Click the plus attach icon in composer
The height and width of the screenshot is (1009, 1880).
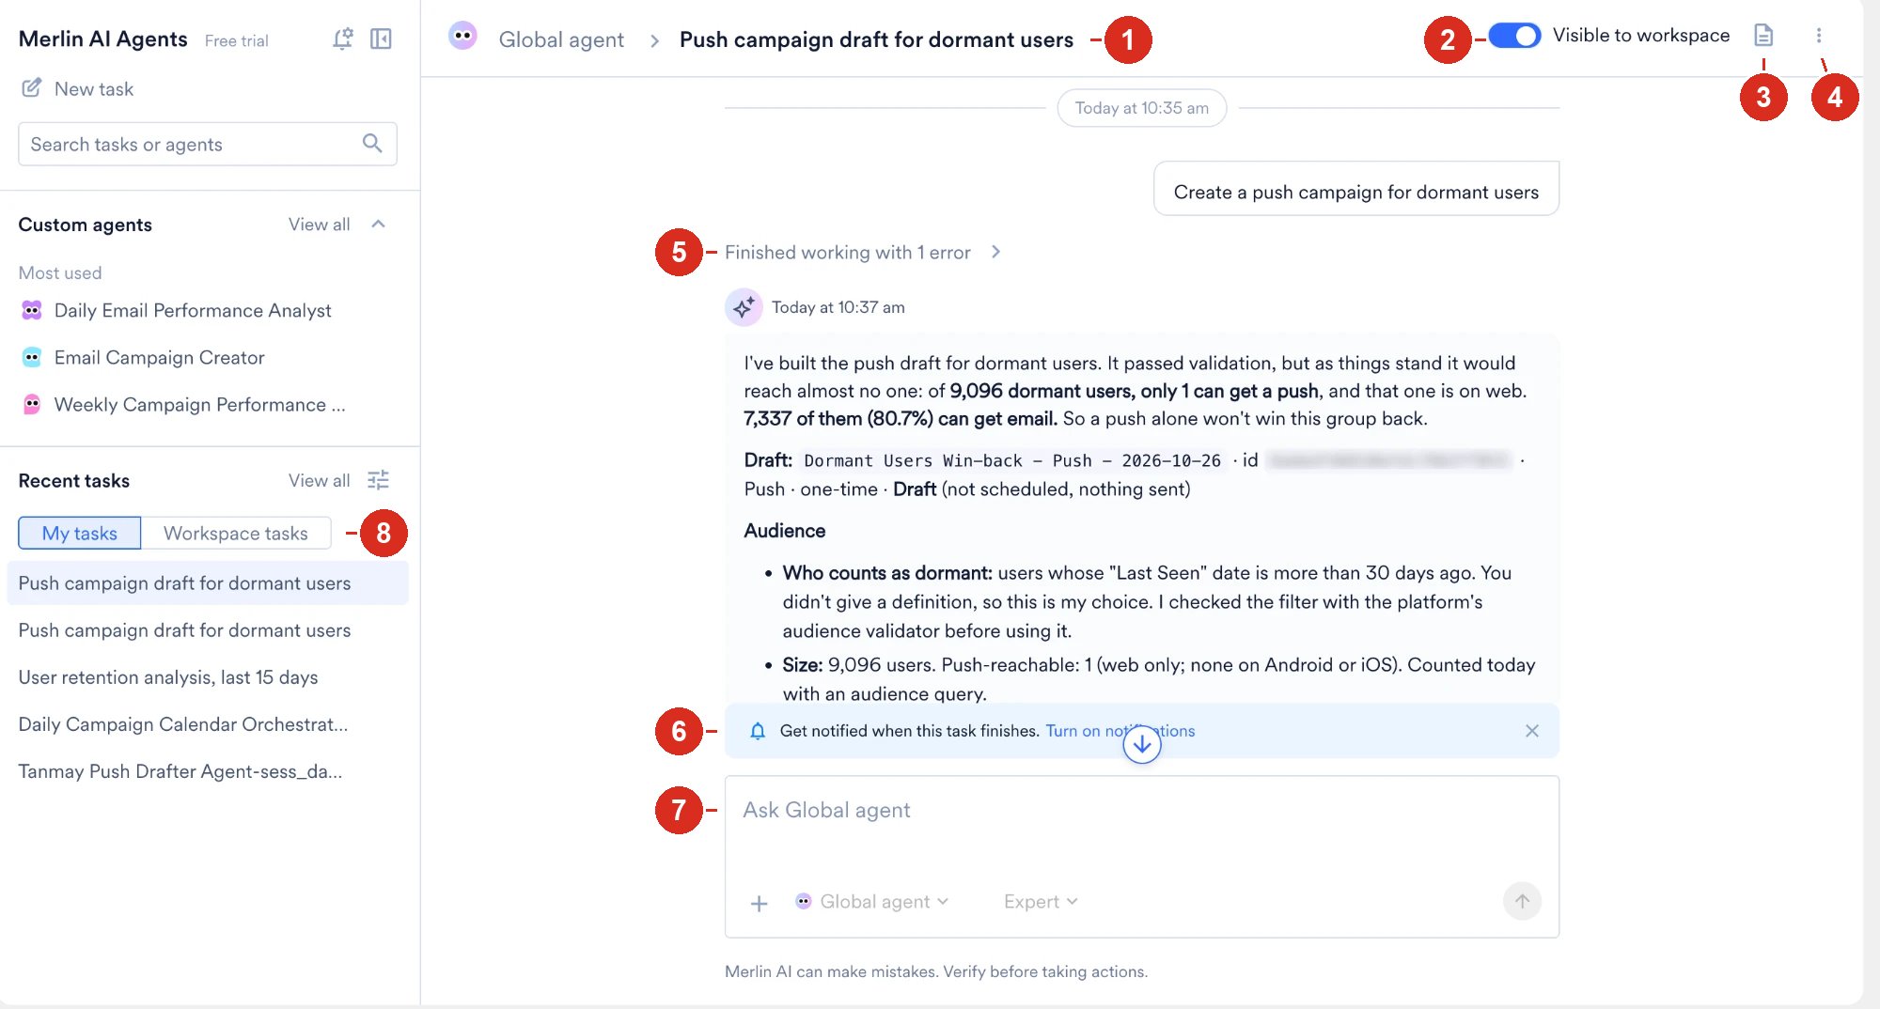coord(760,903)
